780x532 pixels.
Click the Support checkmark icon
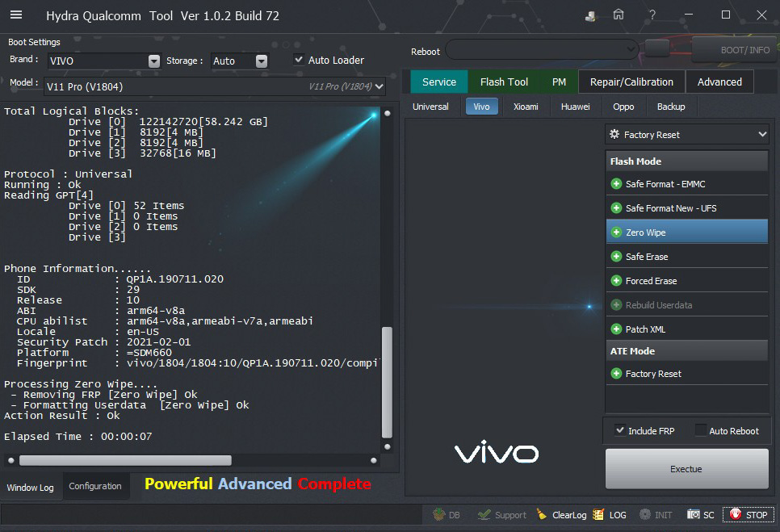click(x=484, y=514)
